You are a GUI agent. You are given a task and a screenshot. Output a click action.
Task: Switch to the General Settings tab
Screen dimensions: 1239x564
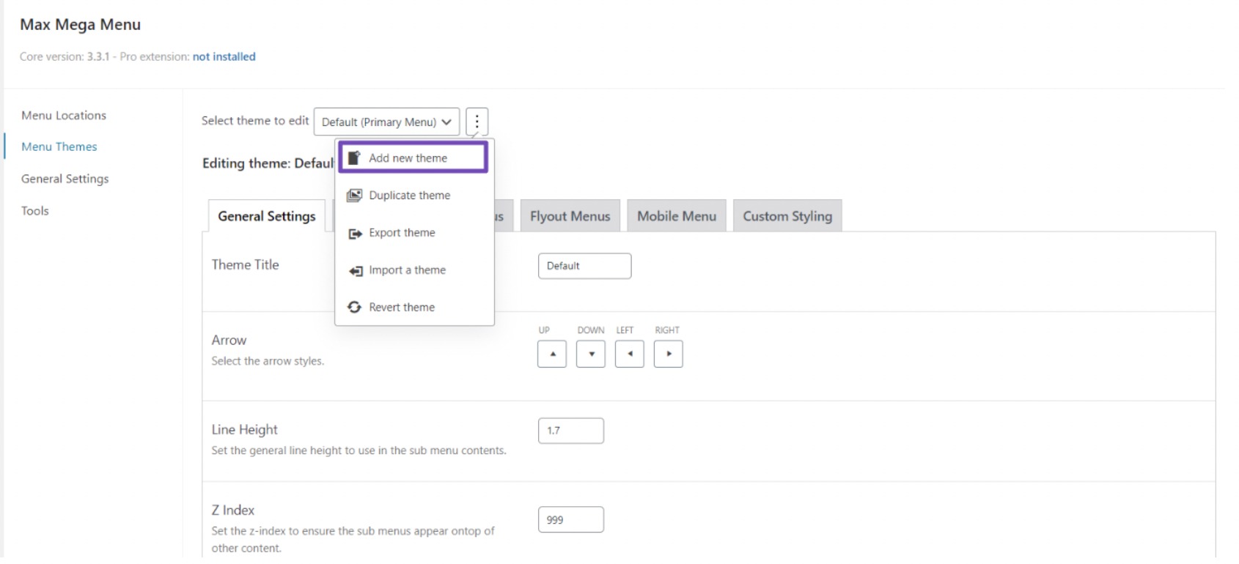[x=267, y=216]
